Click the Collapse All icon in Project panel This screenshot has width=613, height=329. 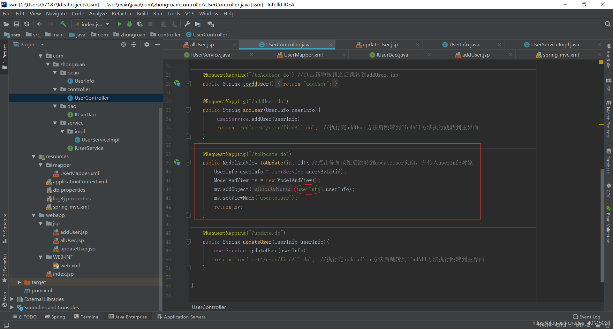[x=134, y=45]
